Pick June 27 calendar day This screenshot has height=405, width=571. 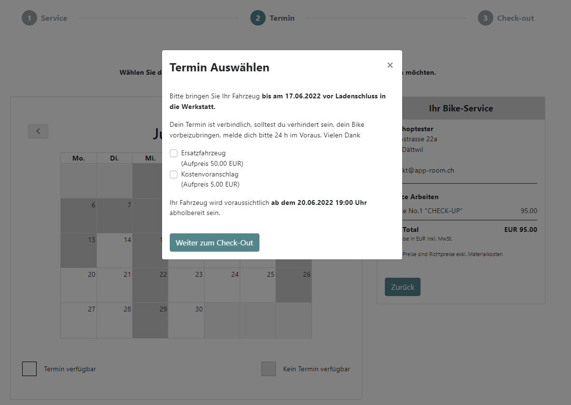click(x=79, y=320)
